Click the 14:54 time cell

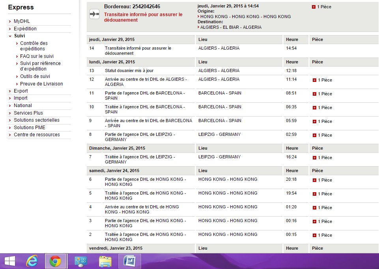[x=291, y=48]
